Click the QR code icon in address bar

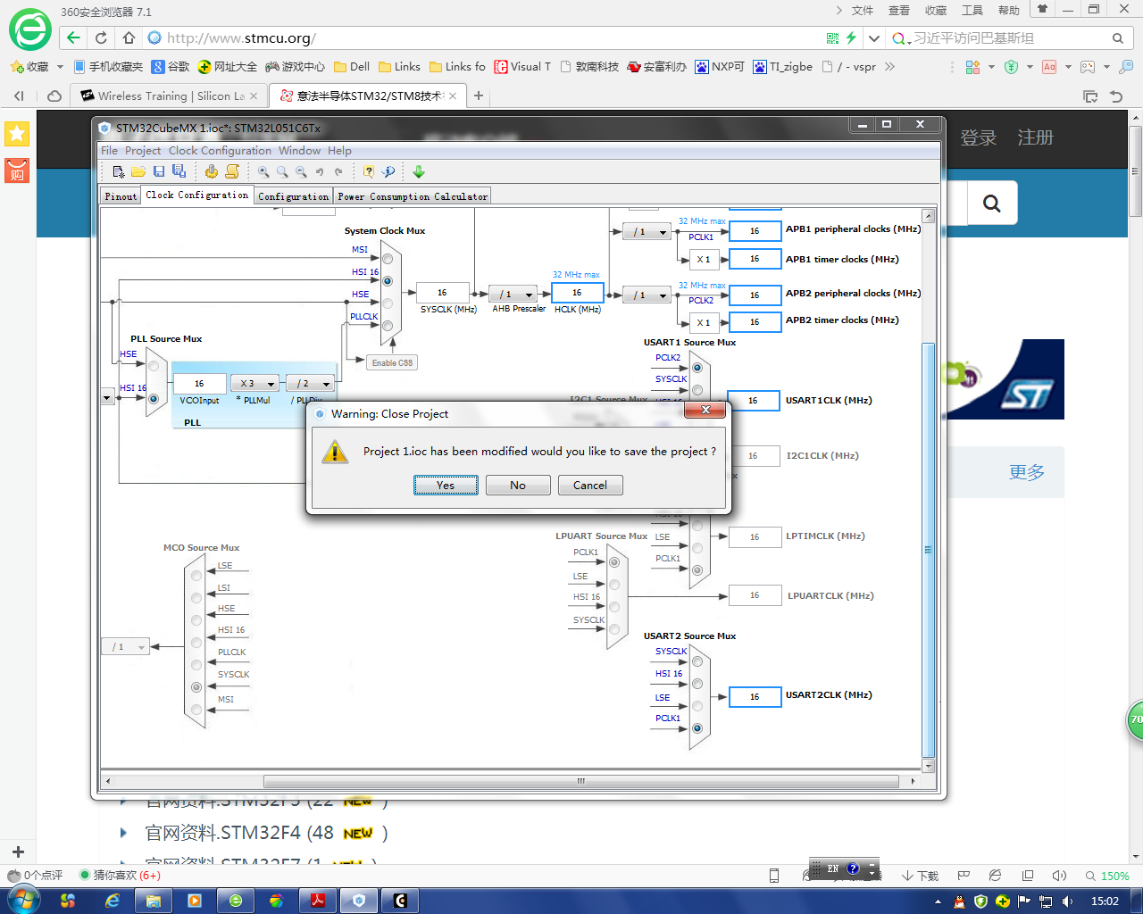point(832,38)
